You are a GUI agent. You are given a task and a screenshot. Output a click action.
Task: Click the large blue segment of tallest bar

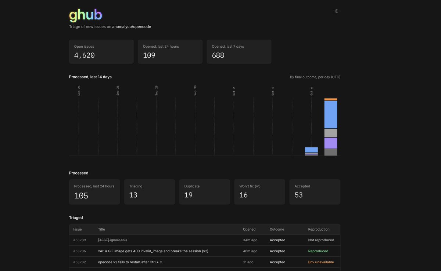click(331, 115)
